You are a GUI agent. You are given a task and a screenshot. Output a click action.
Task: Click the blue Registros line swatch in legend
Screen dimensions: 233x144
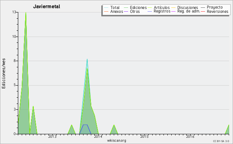(x=150, y=11)
